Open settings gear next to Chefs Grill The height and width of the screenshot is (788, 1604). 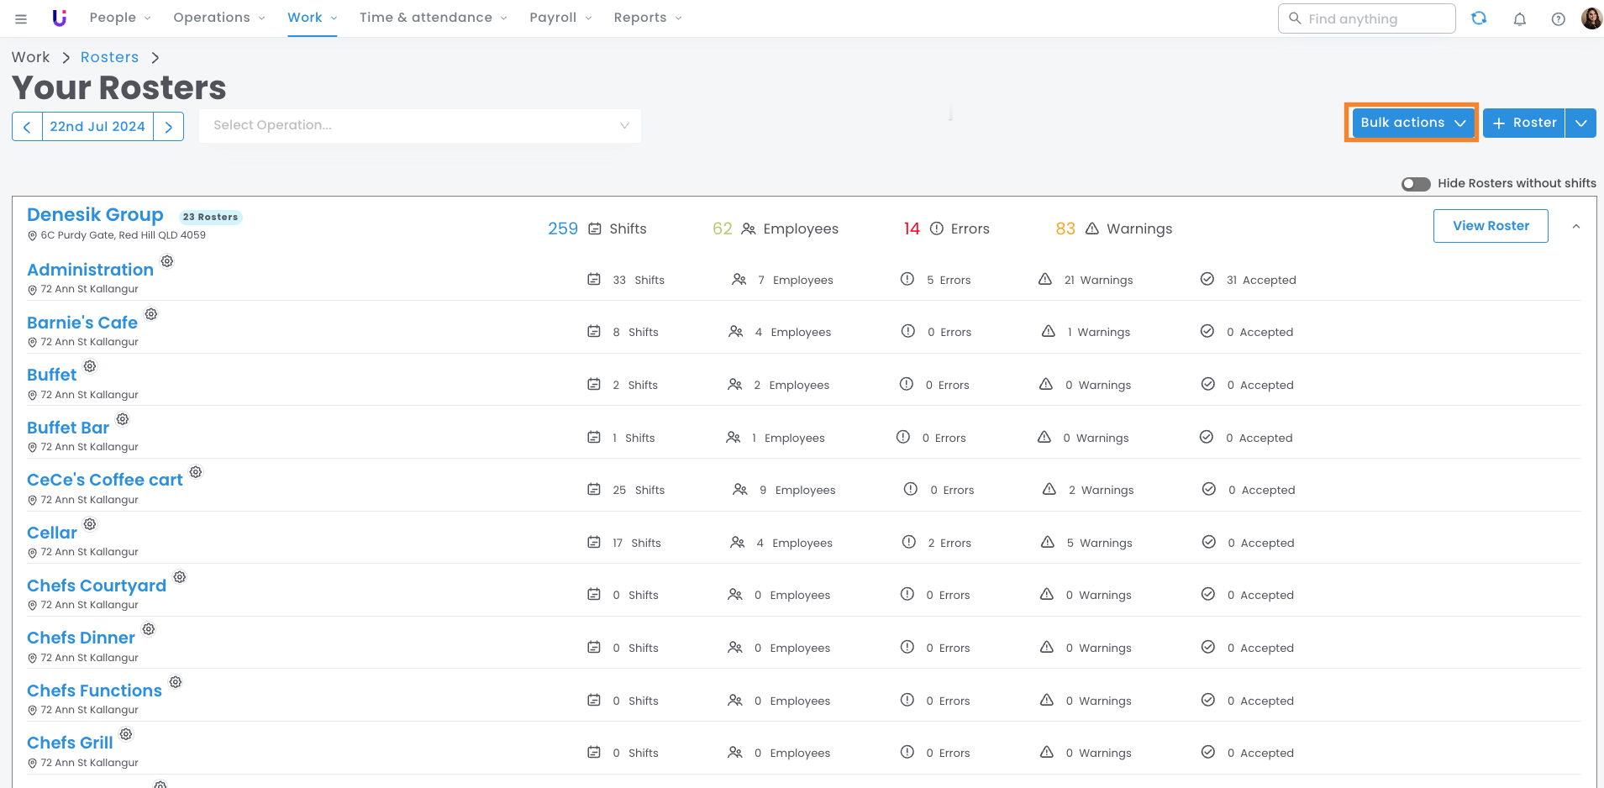(126, 734)
